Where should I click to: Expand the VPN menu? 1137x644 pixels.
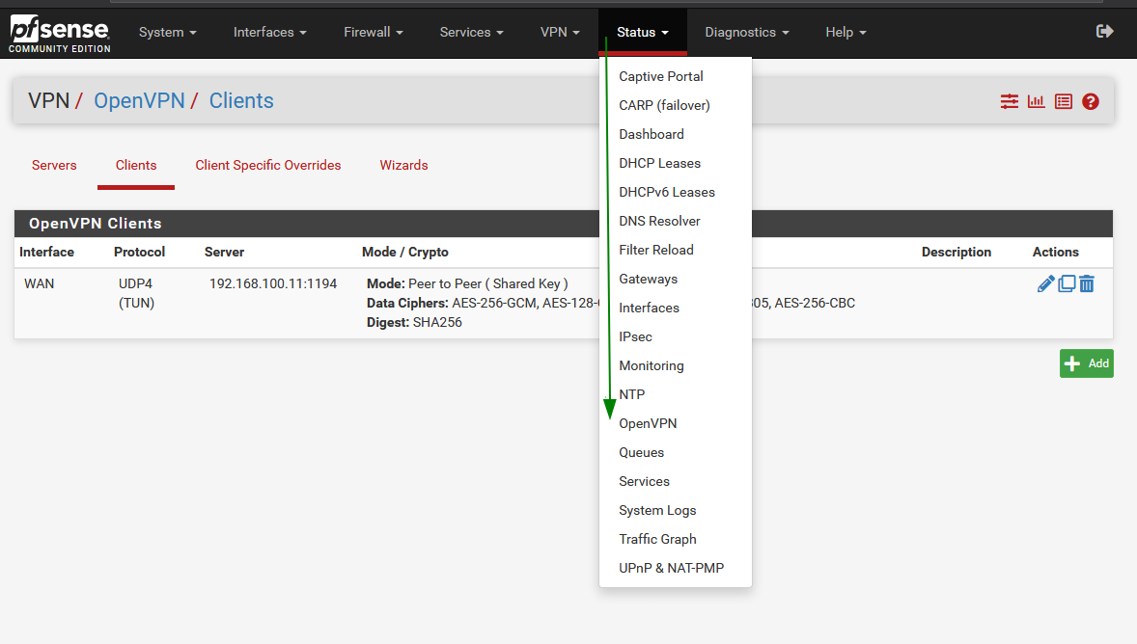[560, 32]
